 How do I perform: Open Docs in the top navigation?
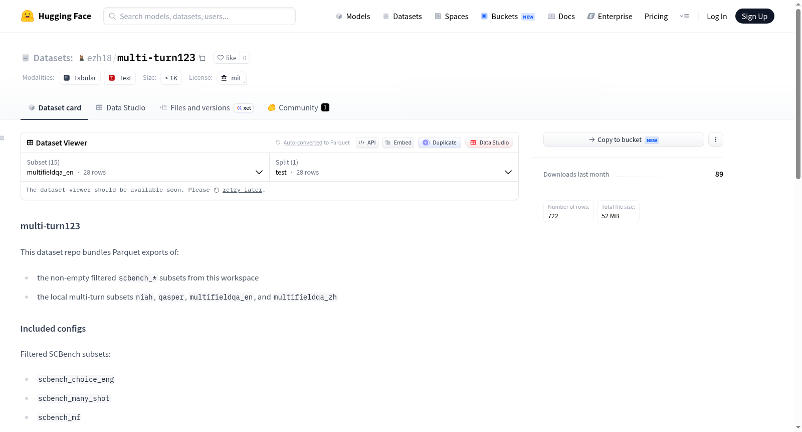(x=561, y=16)
